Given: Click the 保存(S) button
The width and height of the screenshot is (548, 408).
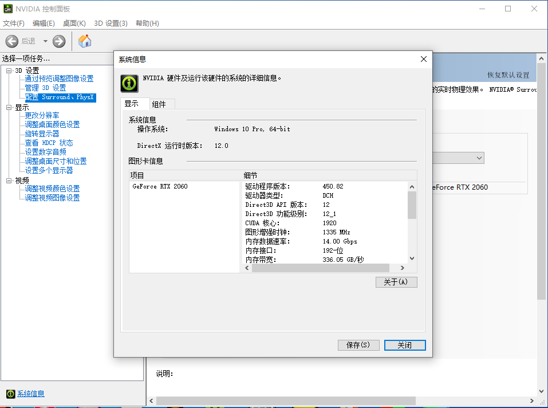Looking at the screenshot, I should pyautogui.click(x=358, y=345).
